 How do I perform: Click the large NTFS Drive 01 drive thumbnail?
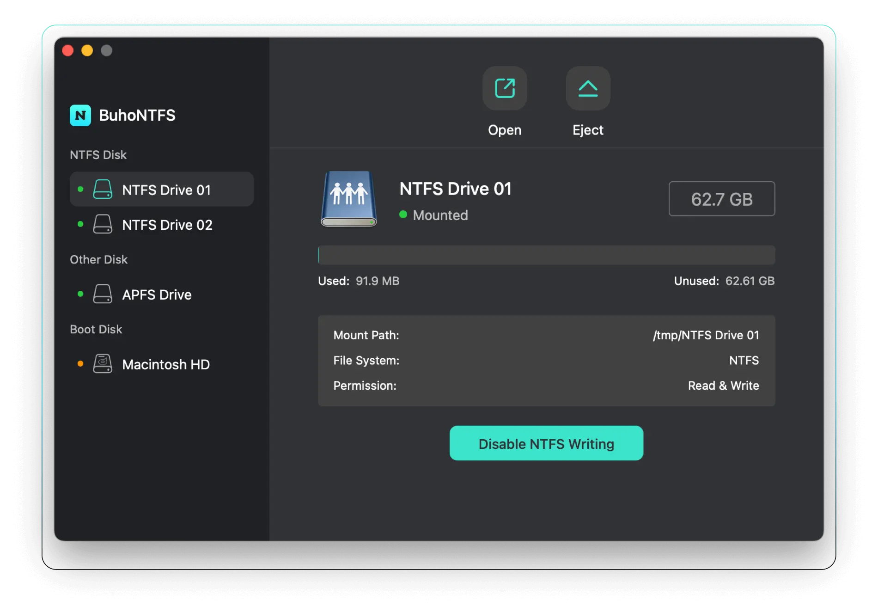(349, 199)
